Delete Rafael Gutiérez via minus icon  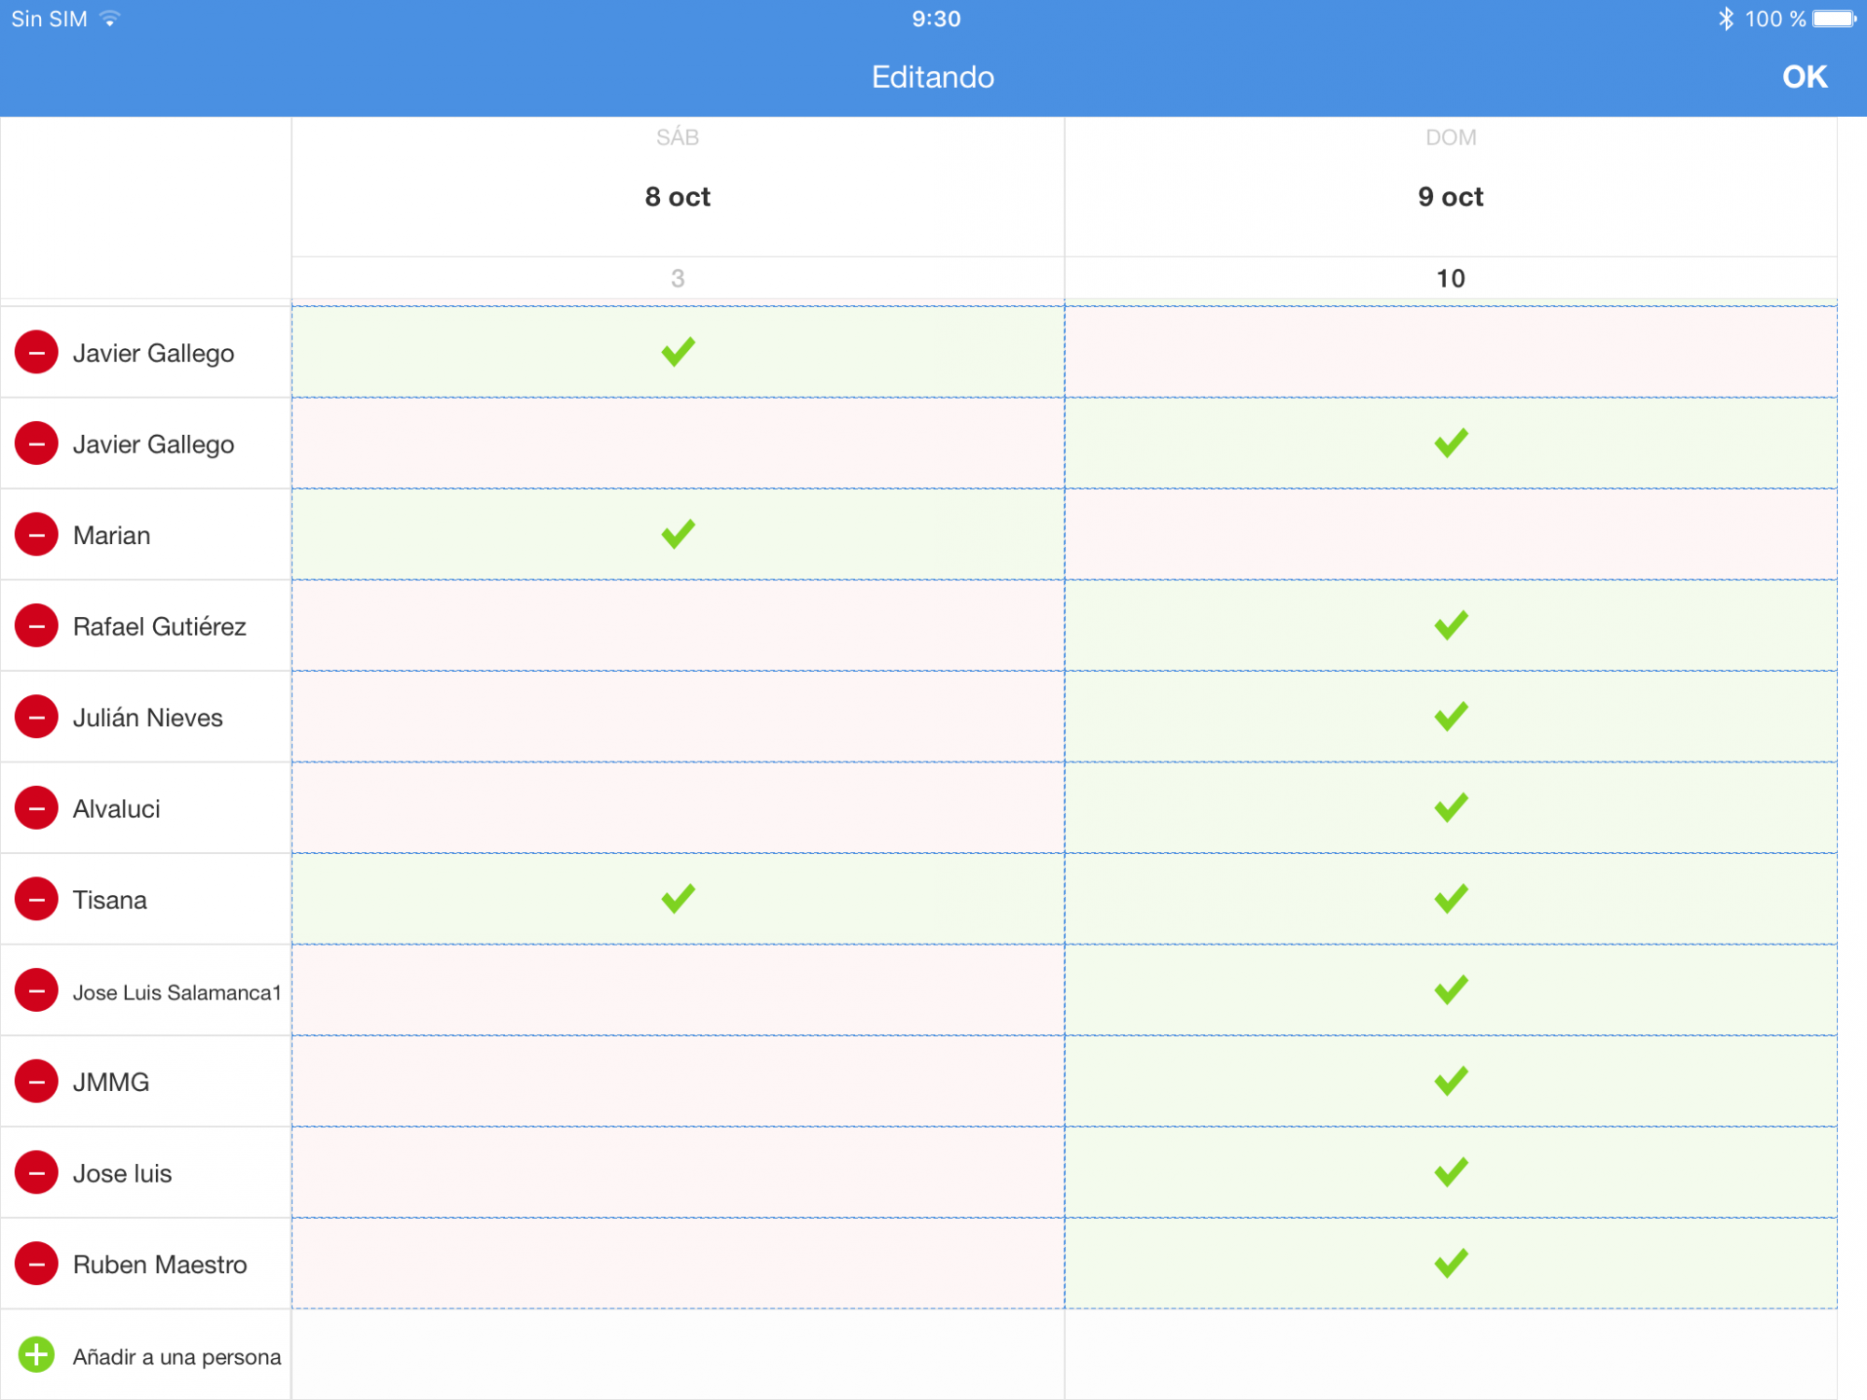(36, 626)
